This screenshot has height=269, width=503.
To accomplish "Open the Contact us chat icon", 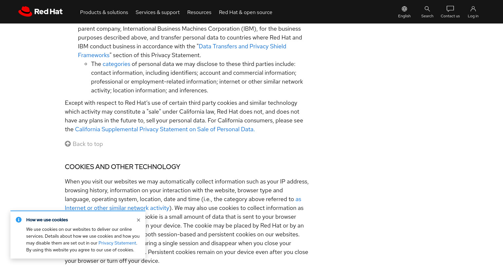I will tap(450, 9).
